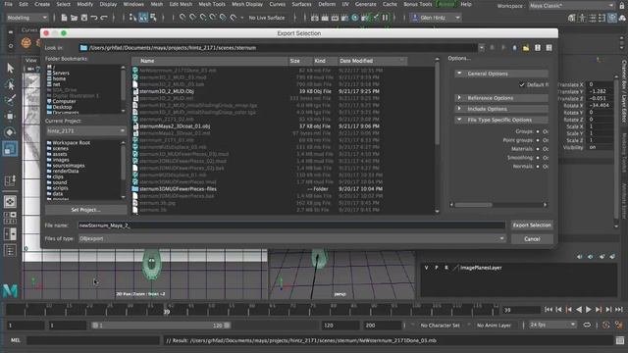Open the Deform menu
The image size is (628, 353).
point(327,4)
